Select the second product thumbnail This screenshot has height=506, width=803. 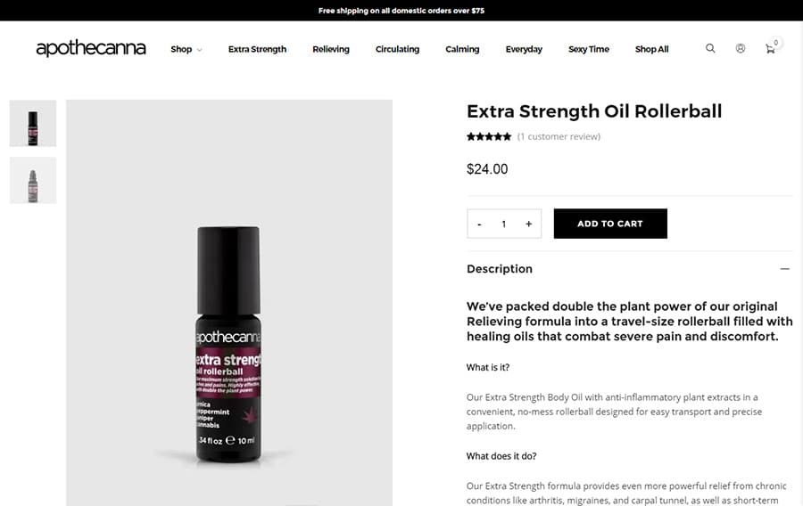(x=33, y=180)
